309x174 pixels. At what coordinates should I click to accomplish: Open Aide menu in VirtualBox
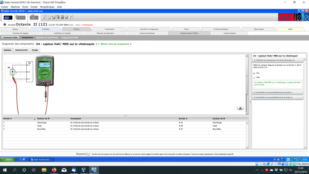click(x=59, y=7)
